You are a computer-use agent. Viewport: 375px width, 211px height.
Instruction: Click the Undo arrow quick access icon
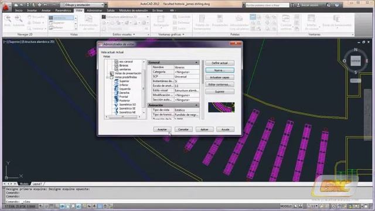point(45,5)
